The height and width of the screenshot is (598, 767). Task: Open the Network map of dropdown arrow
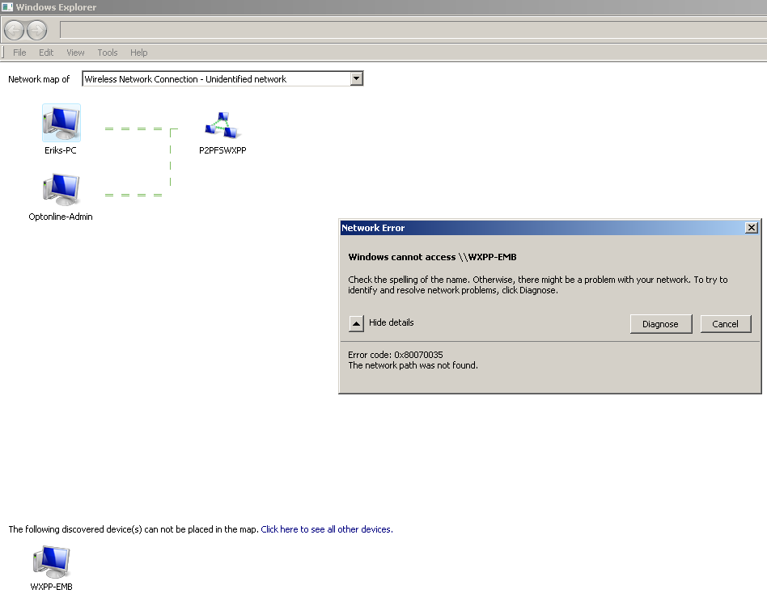[356, 78]
